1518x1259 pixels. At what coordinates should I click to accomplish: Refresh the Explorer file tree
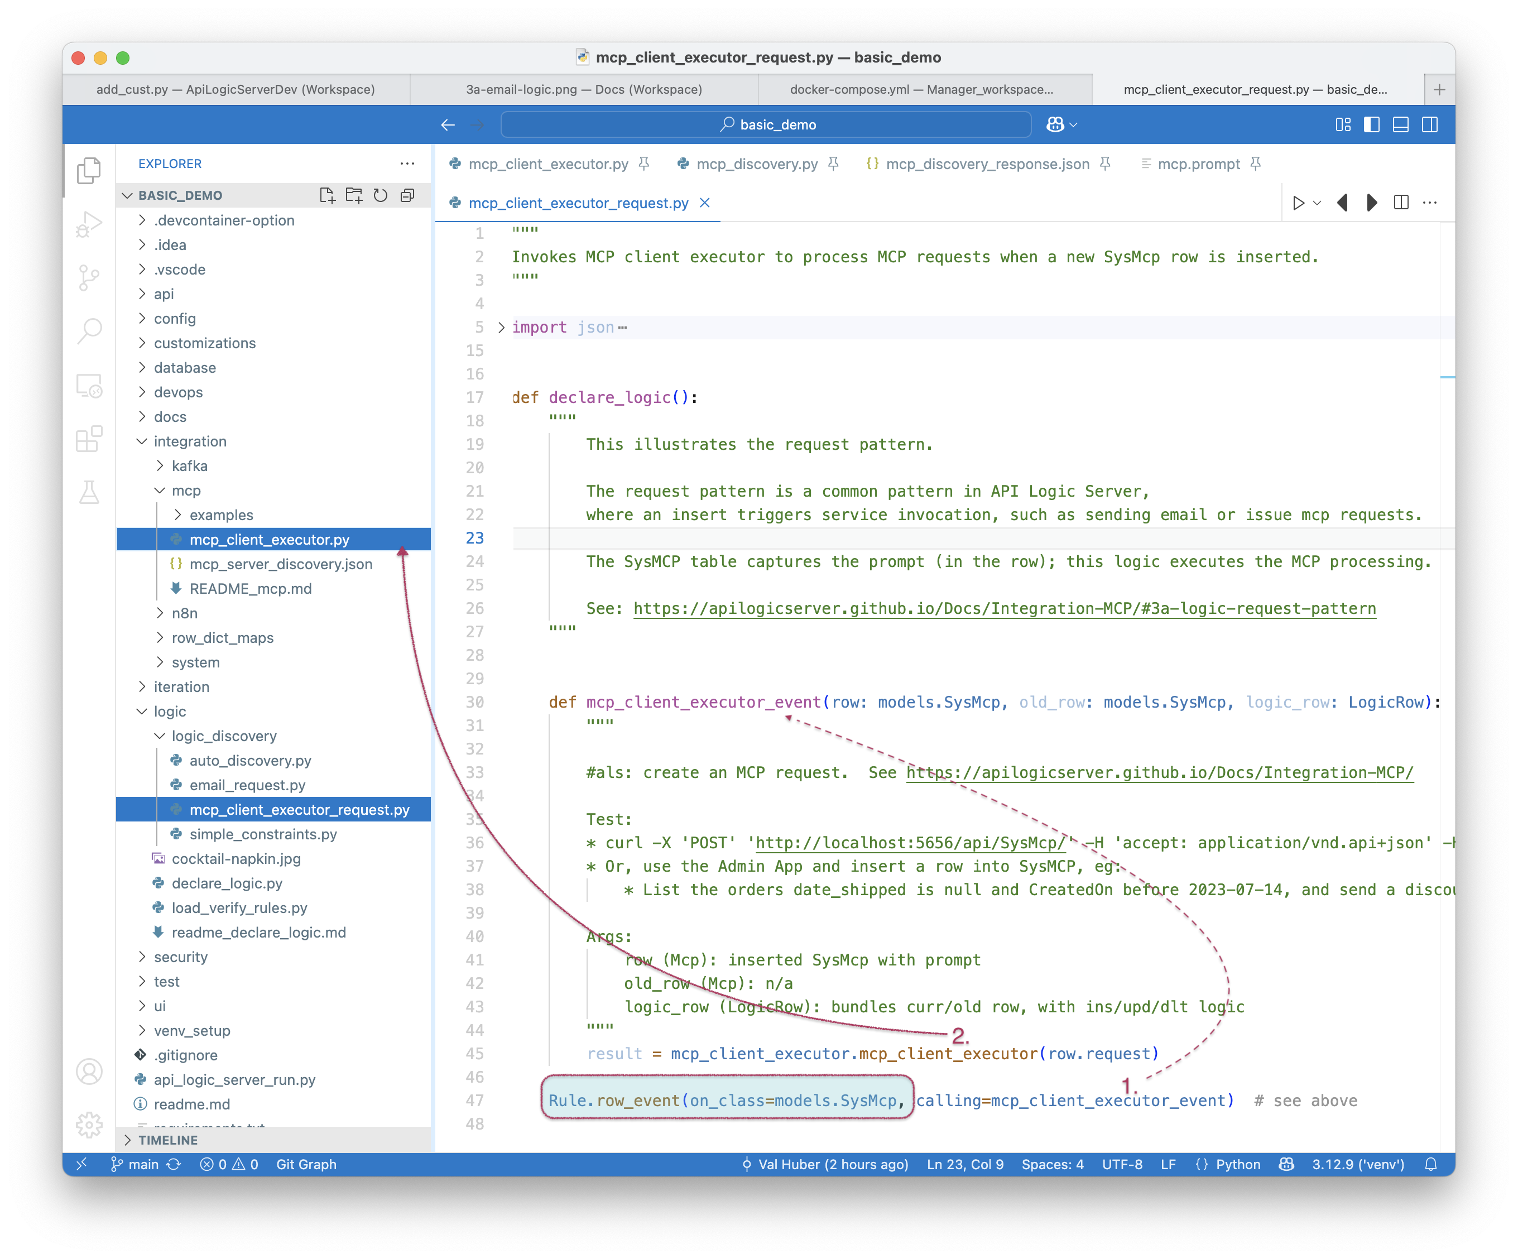[x=381, y=195]
